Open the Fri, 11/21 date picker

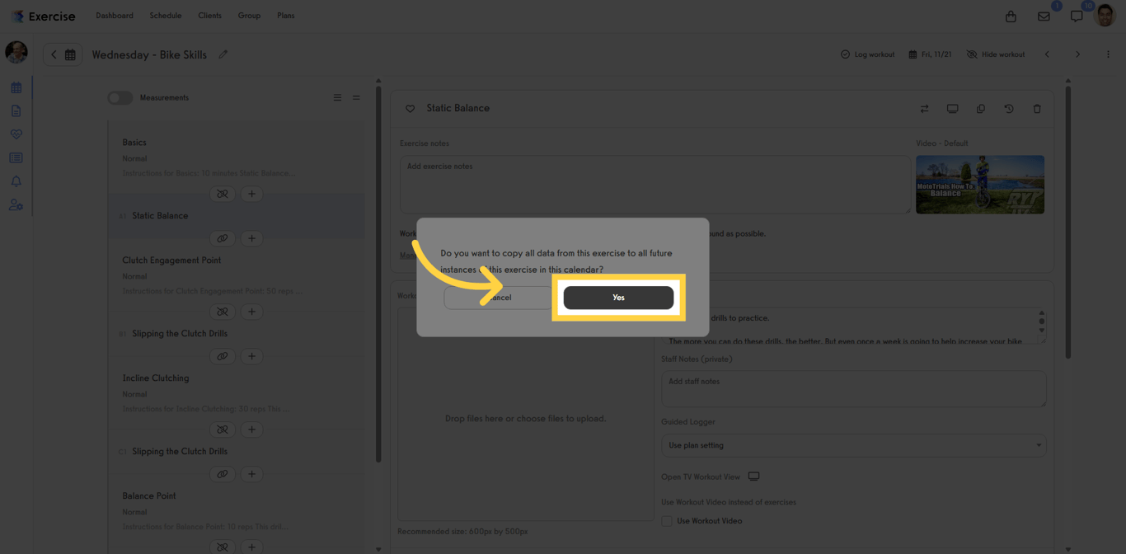(x=930, y=54)
